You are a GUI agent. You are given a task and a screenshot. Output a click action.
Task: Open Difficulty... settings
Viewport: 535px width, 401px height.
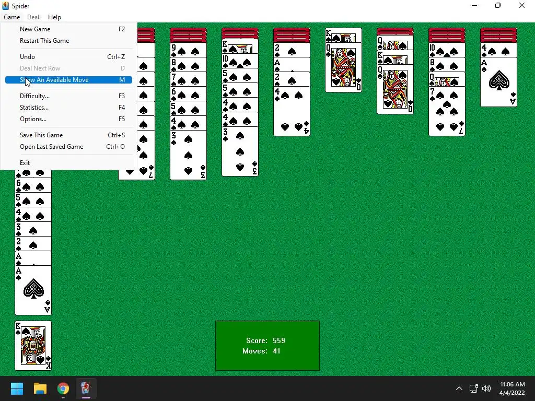pyautogui.click(x=68, y=96)
